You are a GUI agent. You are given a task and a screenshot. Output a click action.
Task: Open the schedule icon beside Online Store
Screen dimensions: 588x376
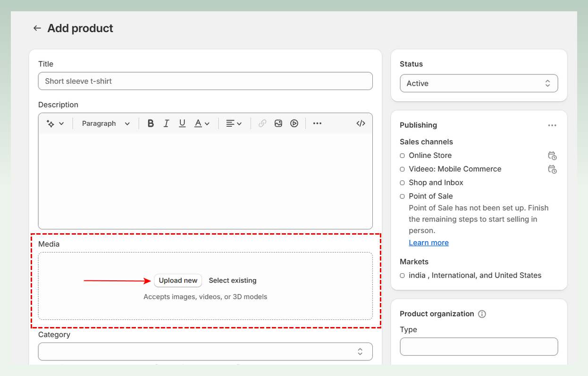(x=552, y=155)
